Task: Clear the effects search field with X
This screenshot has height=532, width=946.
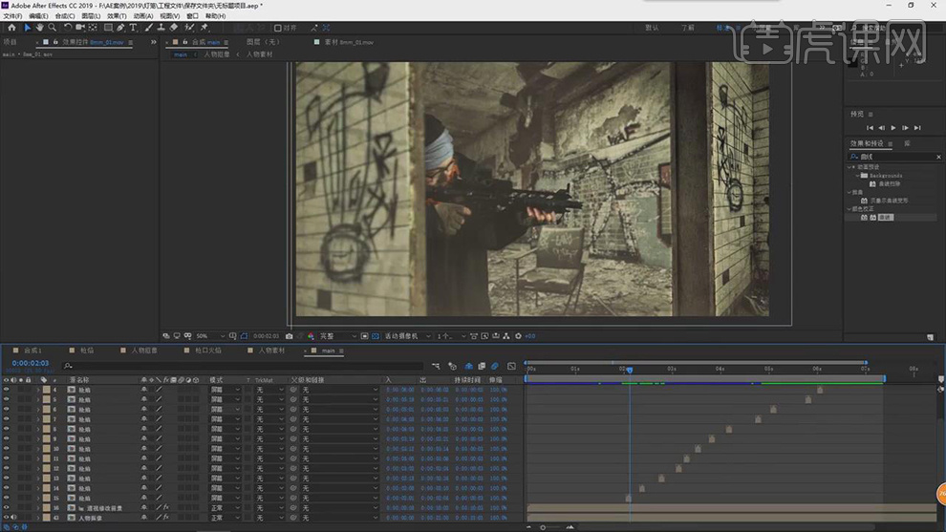Action: (938, 157)
